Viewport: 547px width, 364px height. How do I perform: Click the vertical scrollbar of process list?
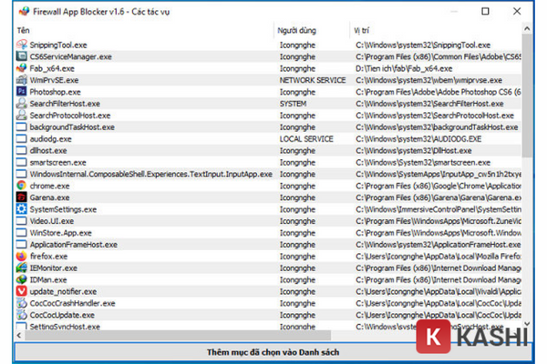[528, 182]
